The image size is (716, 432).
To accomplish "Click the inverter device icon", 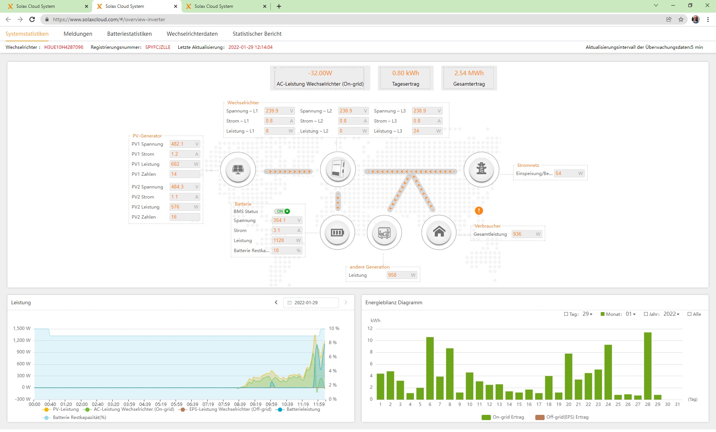I will tap(338, 169).
